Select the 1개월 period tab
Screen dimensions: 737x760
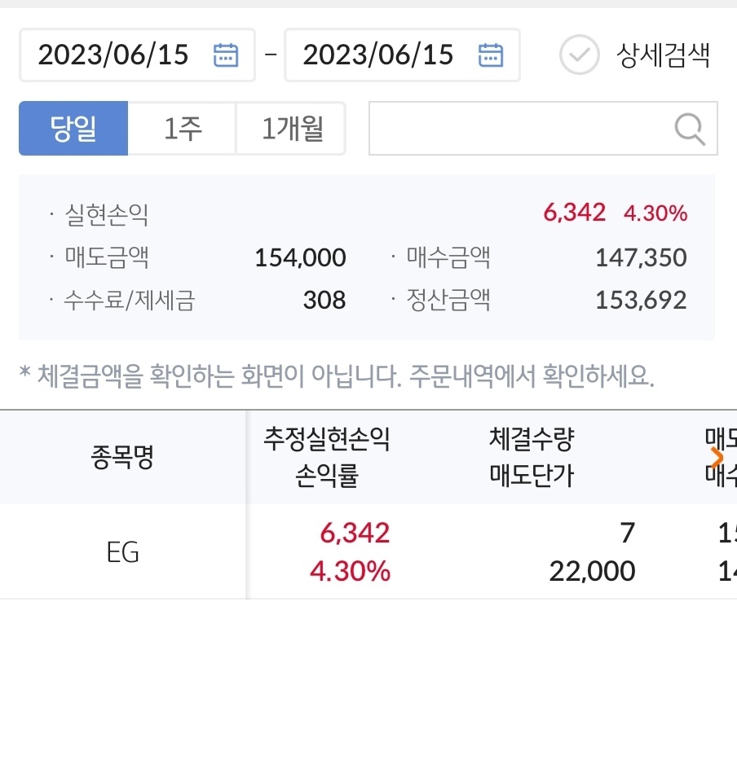291,129
